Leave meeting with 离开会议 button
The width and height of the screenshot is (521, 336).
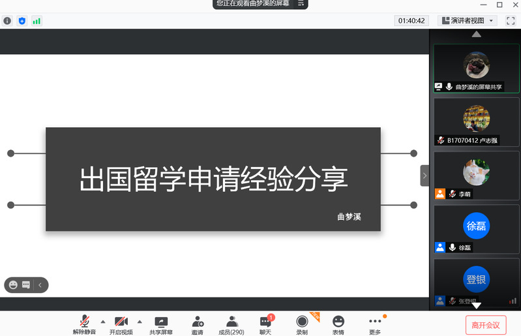tap(486, 325)
